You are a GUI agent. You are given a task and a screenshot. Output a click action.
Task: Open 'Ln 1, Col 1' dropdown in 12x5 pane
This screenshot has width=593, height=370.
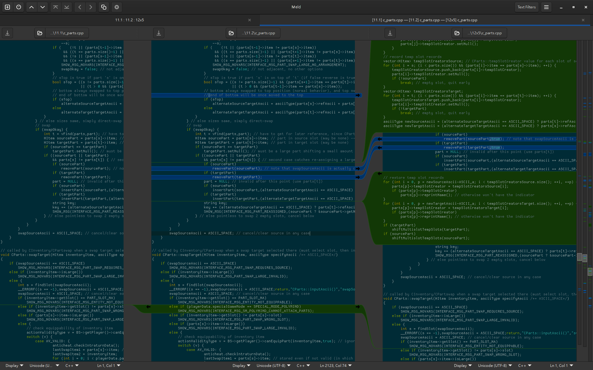pyautogui.click(x=561, y=366)
